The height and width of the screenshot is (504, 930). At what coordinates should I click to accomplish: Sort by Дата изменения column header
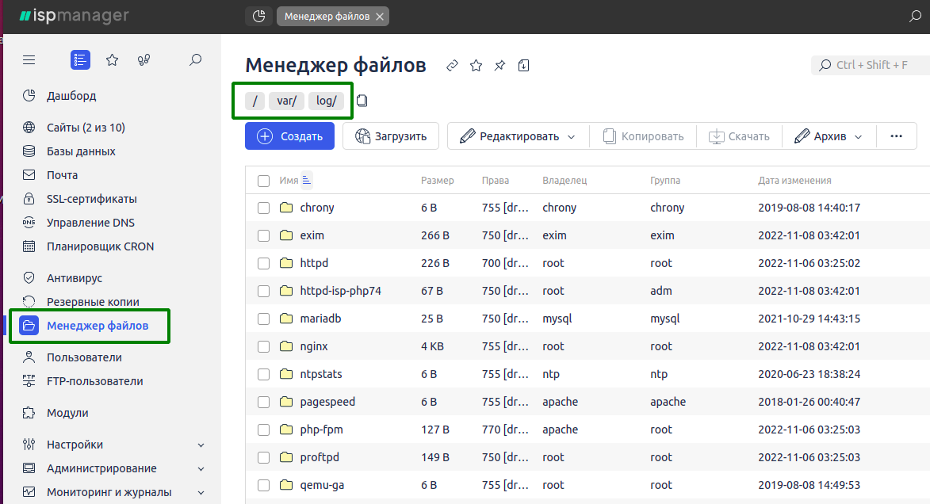coord(794,180)
